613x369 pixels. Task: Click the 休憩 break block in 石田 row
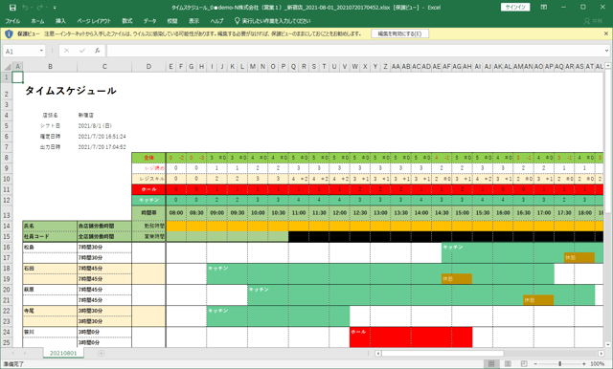point(457,279)
